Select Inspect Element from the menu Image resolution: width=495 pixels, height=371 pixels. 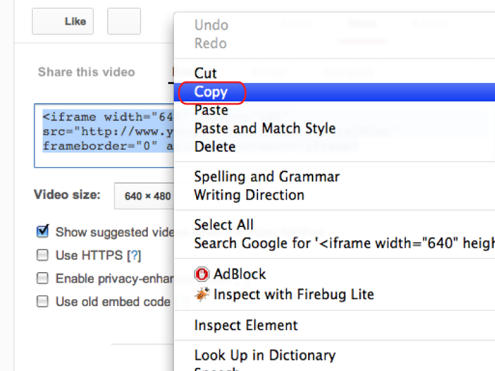click(335, 325)
